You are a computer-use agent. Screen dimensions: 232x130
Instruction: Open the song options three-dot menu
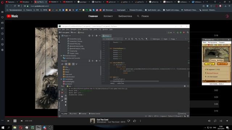[x=140, y=121]
